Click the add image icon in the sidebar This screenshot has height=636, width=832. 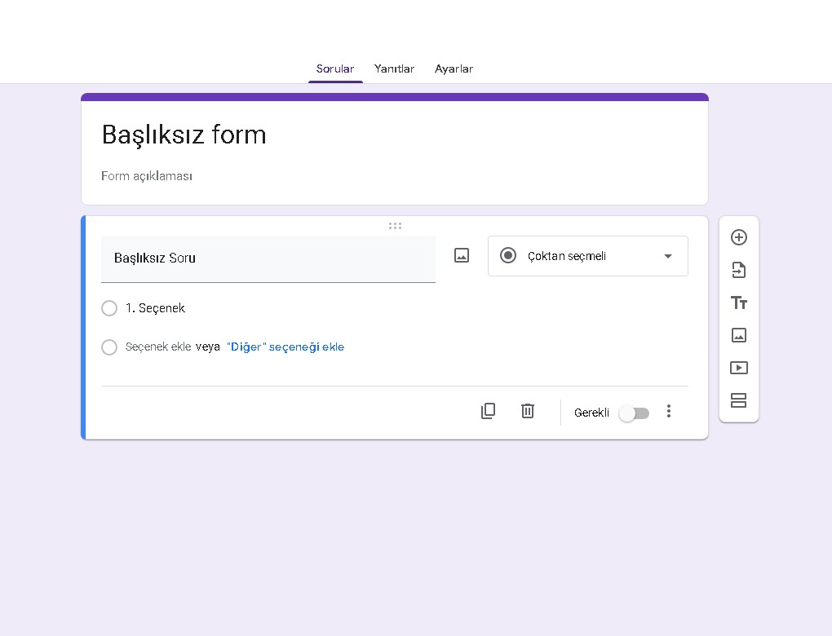click(738, 335)
